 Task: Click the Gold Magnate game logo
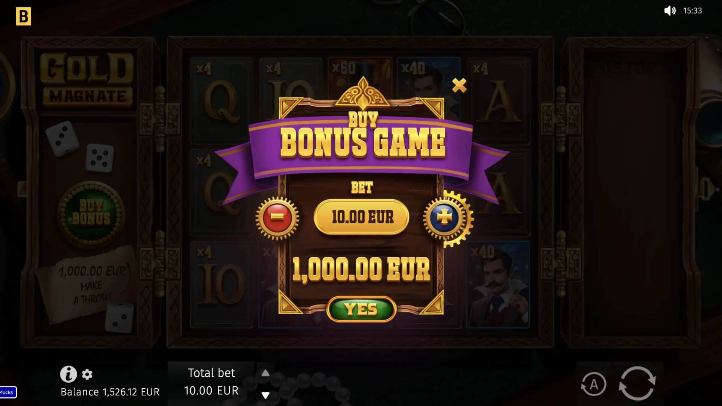[x=87, y=79]
